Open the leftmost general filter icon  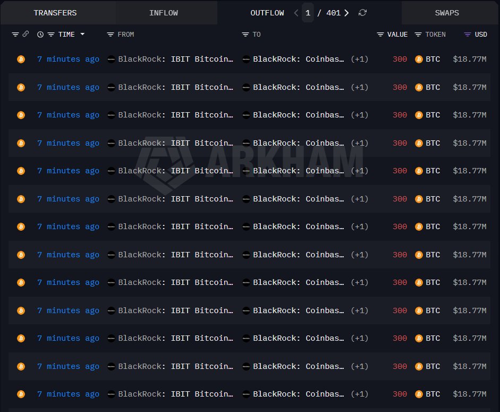[15, 34]
